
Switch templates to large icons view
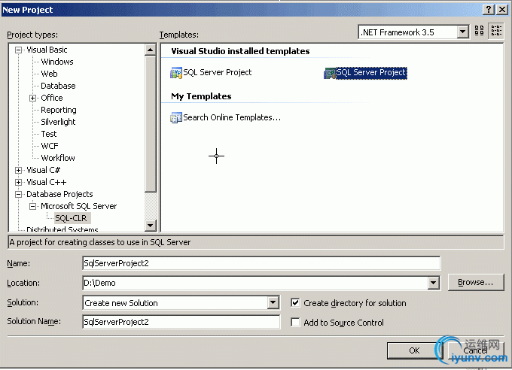click(479, 31)
